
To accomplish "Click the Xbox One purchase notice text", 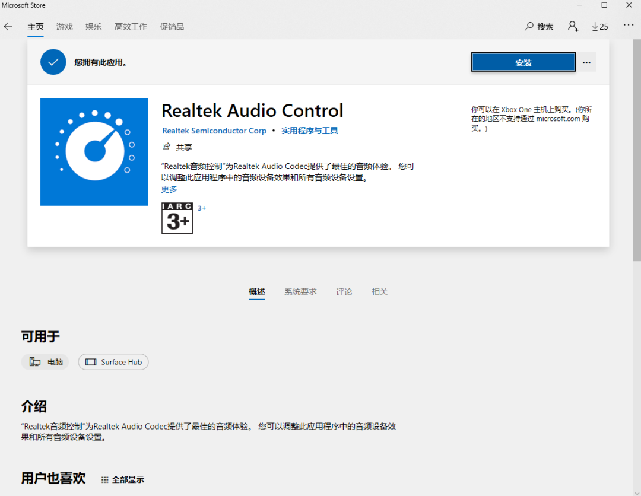I will 531,119.
